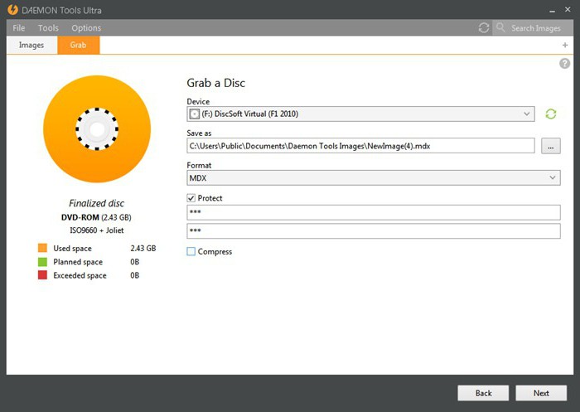Viewport: 580px width, 412px height.
Task: Click the first password field
Action: tap(374, 212)
